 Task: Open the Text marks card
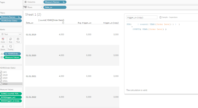18,40
